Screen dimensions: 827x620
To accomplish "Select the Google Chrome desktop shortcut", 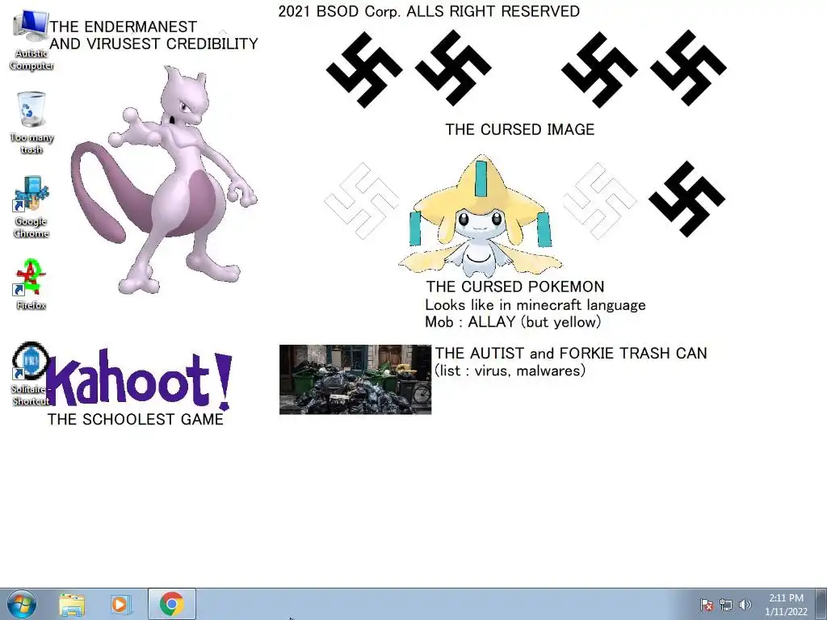I will [31, 207].
